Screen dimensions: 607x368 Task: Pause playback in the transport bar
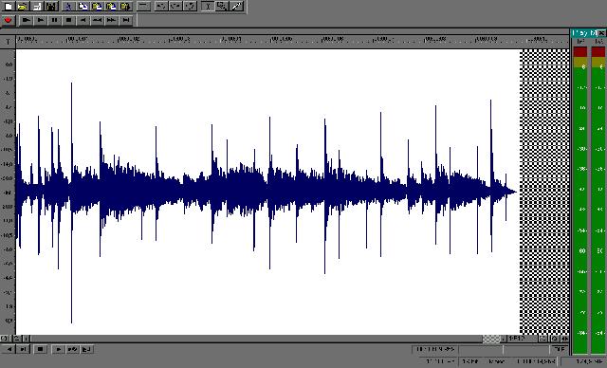pyautogui.click(x=55, y=20)
